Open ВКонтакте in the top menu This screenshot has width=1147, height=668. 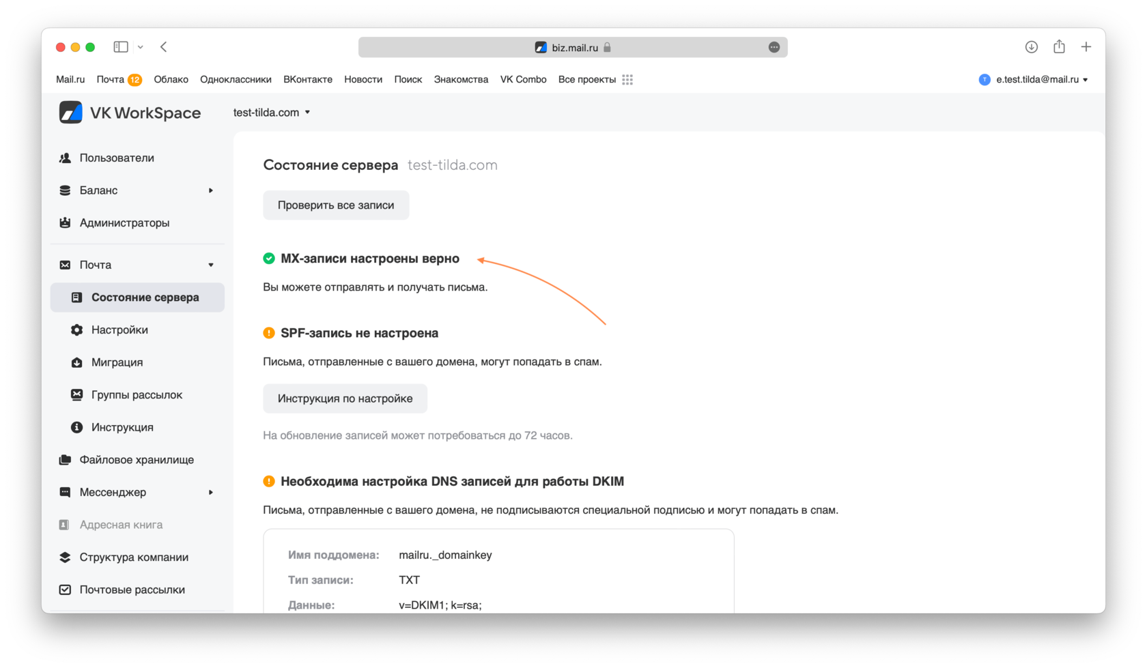coord(308,80)
